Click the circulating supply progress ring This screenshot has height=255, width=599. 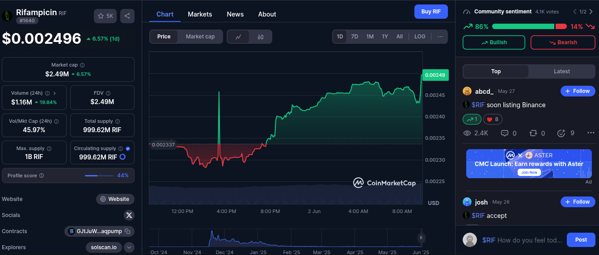(x=122, y=157)
